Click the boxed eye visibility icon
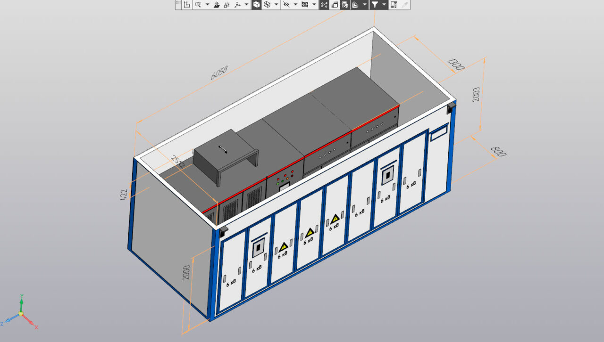 305,5
